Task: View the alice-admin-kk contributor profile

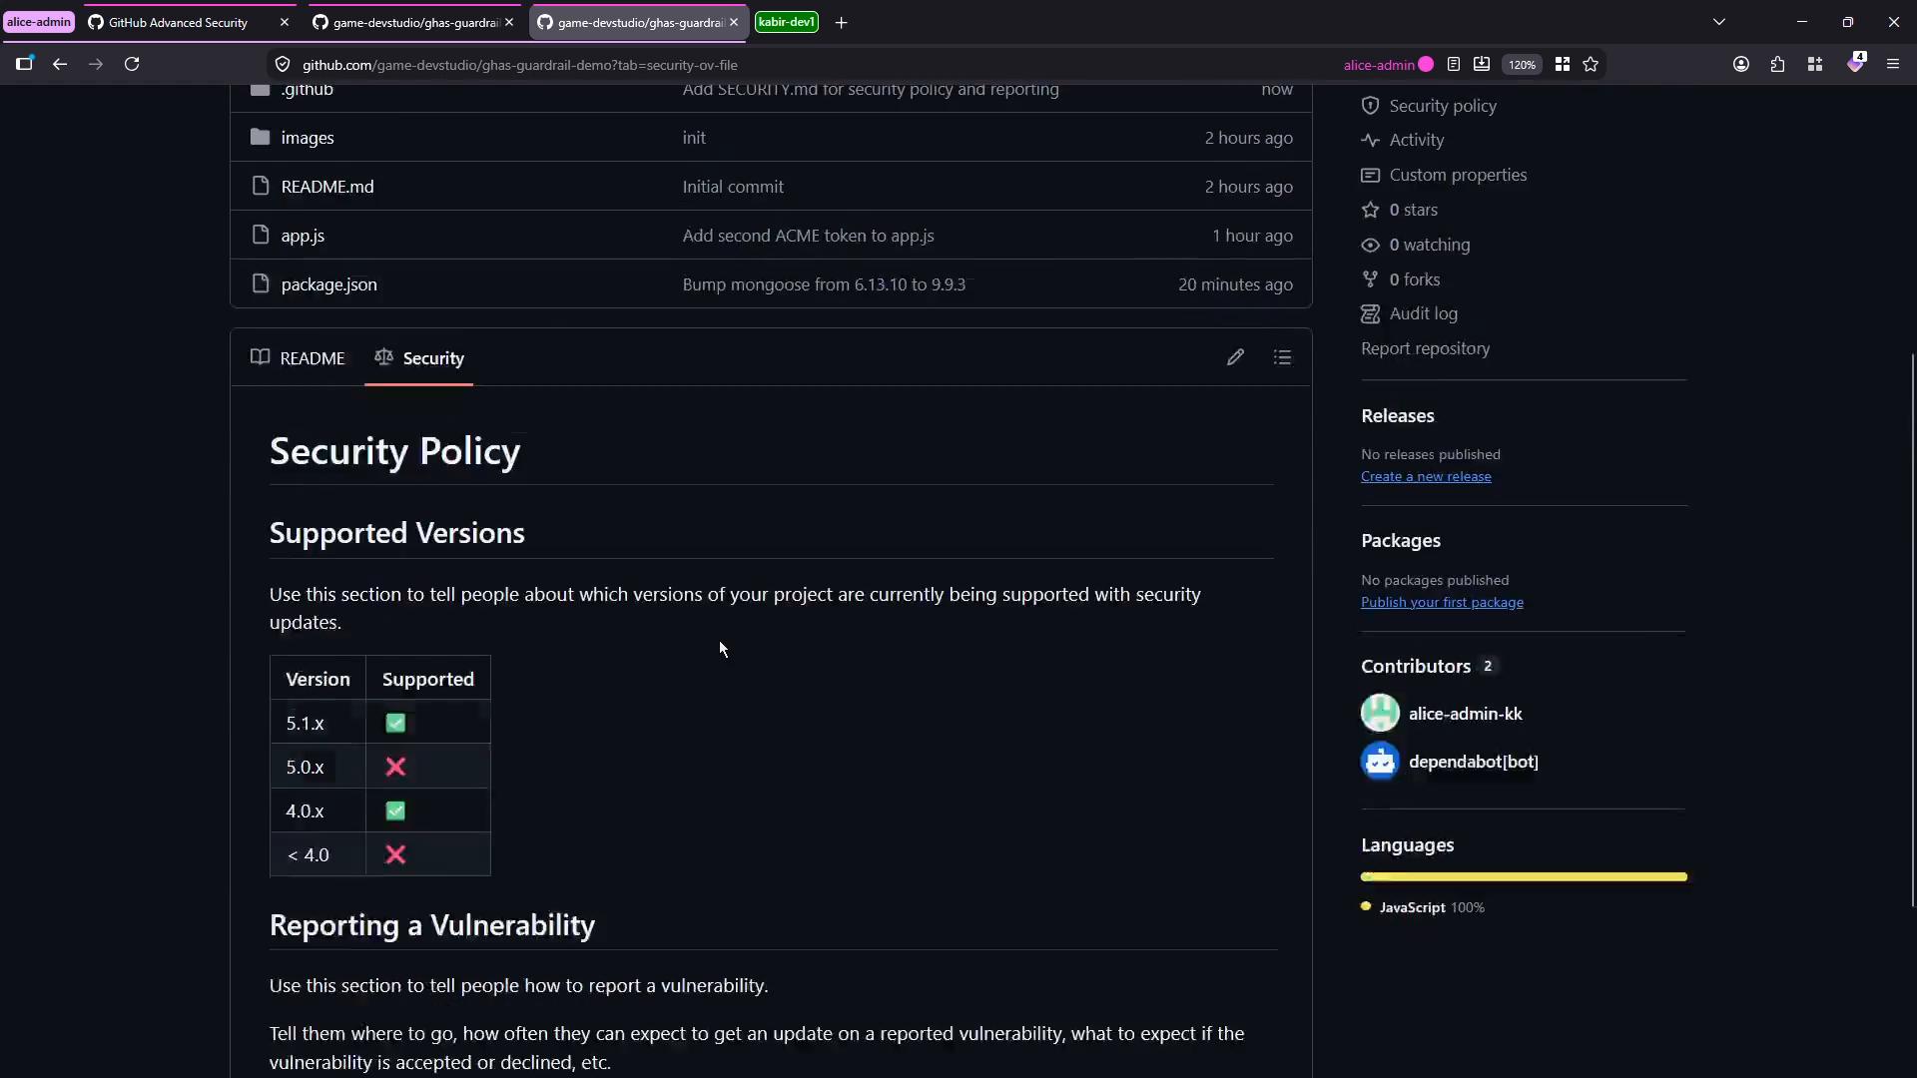Action: click(1465, 714)
